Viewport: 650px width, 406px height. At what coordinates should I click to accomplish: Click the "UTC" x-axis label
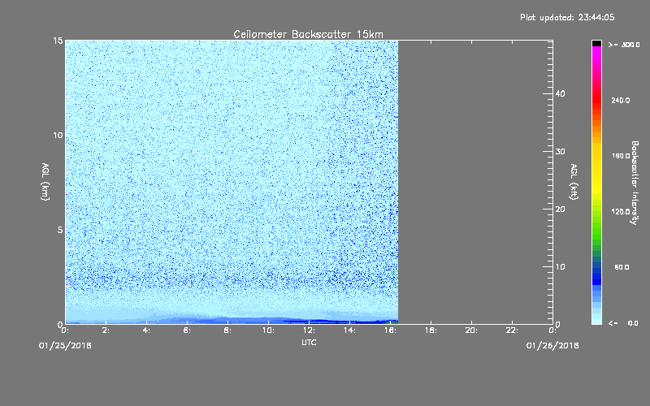[309, 342]
